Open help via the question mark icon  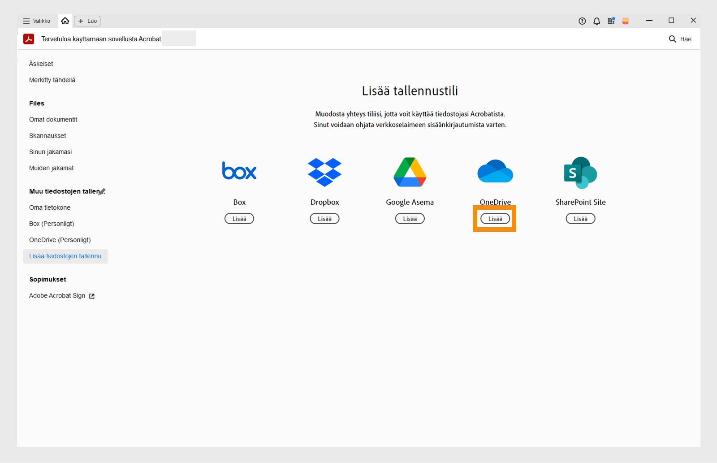pos(582,21)
